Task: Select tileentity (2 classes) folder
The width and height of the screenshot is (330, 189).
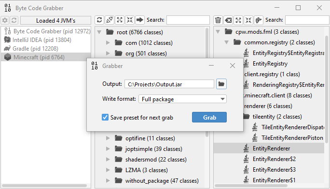Action: [x=273, y=117]
